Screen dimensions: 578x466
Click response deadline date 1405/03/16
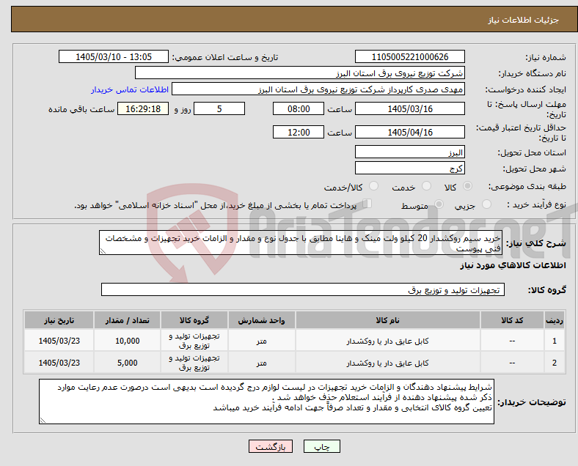coord(409,108)
